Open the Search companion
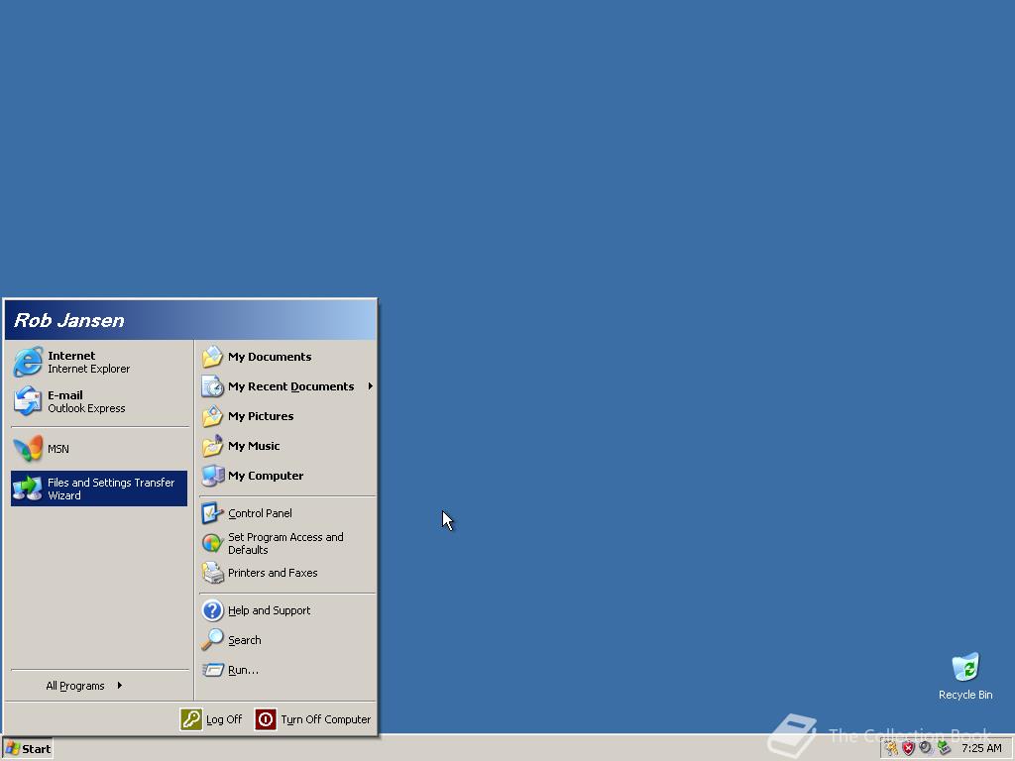The image size is (1015, 761). (x=287, y=640)
